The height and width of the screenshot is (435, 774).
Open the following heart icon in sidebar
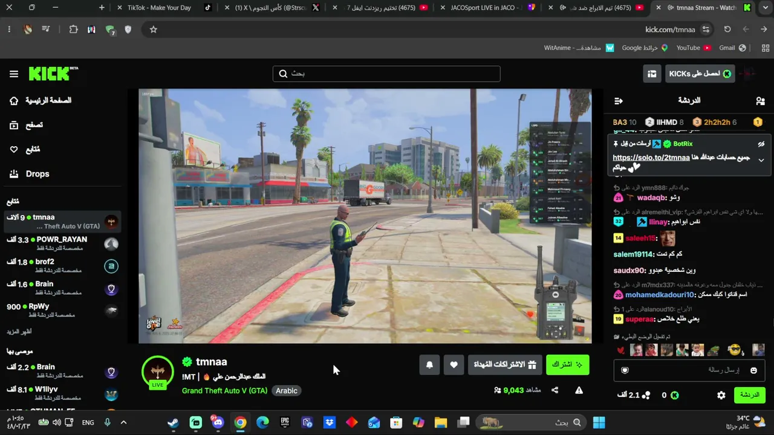[x=14, y=149]
